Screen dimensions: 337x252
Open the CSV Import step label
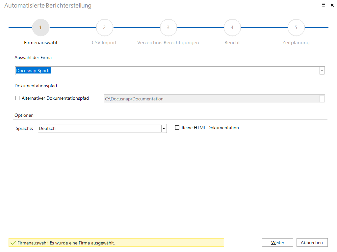click(104, 43)
